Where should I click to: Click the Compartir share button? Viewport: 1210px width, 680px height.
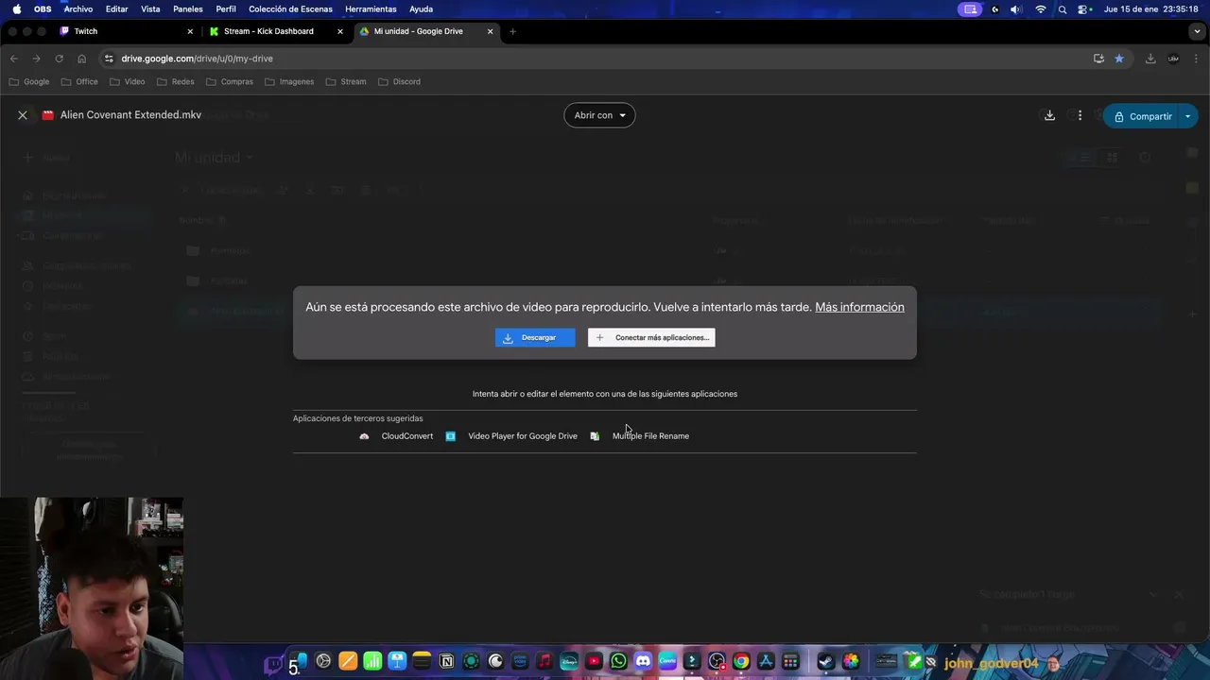[1142, 116]
